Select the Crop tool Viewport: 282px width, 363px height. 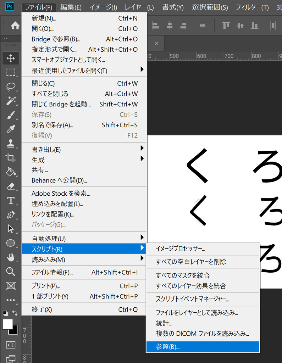[x=11, y=158]
